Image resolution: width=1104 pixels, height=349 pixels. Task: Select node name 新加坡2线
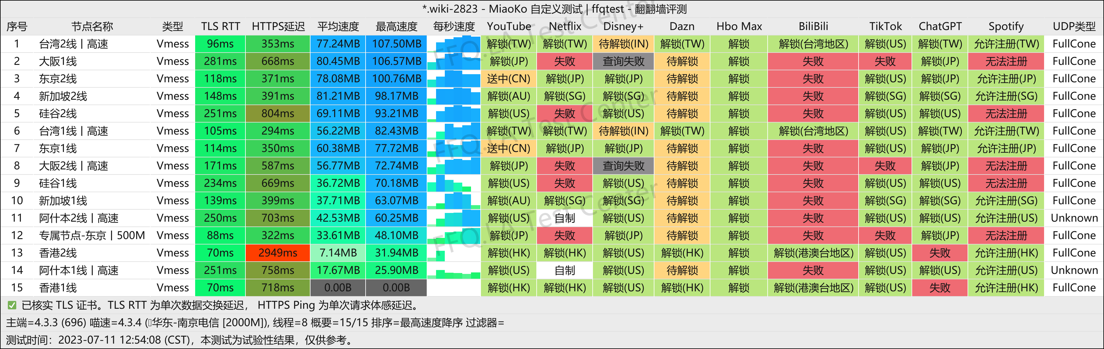pos(63,96)
